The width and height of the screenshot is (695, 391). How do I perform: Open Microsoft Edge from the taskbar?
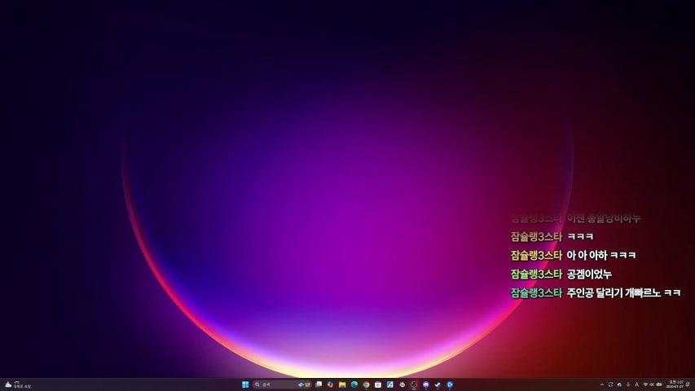coord(354,384)
